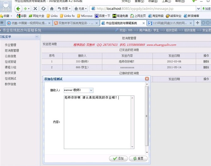Open the 高清免费 bookmark
This screenshot has height=166, width=211.
(x=120, y=16)
